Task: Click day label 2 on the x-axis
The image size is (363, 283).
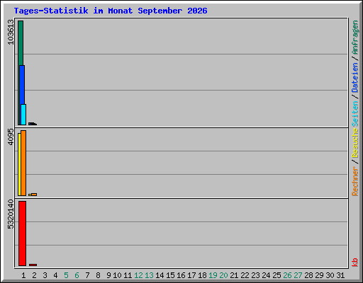Action: point(34,275)
